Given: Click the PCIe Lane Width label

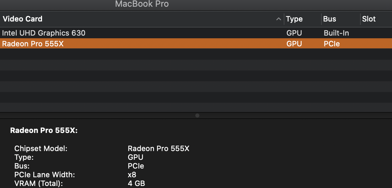Looking at the screenshot, I should 45,175.
